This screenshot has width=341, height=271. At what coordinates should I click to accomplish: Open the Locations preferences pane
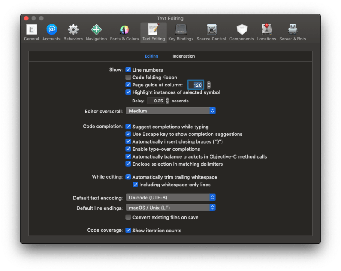point(267,32)
